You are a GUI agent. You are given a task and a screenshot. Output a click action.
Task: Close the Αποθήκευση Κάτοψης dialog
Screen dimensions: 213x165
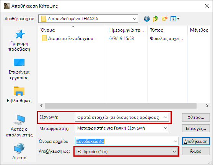tap(207, 6)
